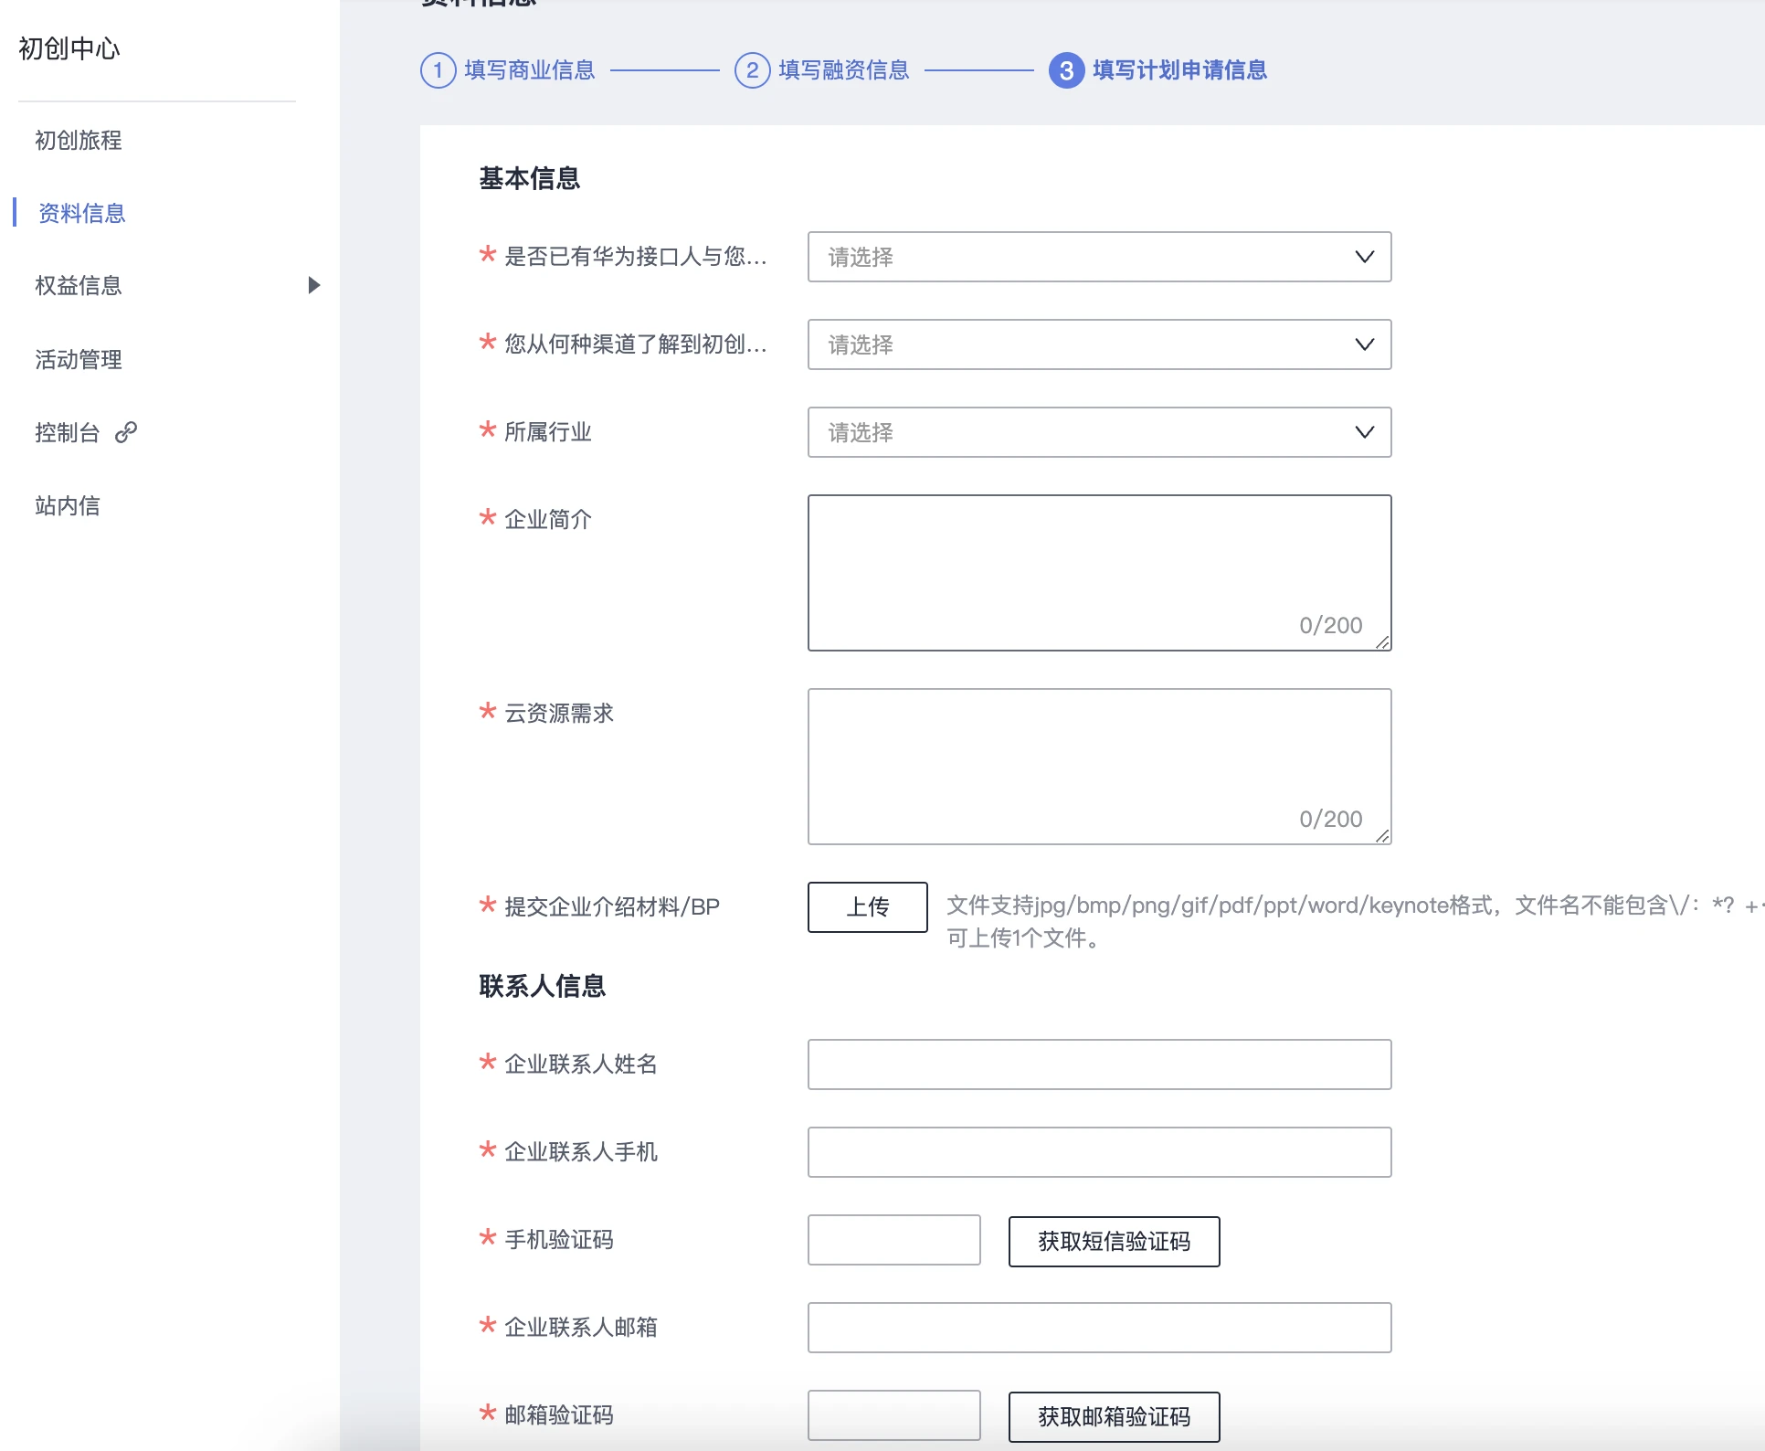
Task: Go to 站内信 in sidebar
Action: tap(68, 505)
